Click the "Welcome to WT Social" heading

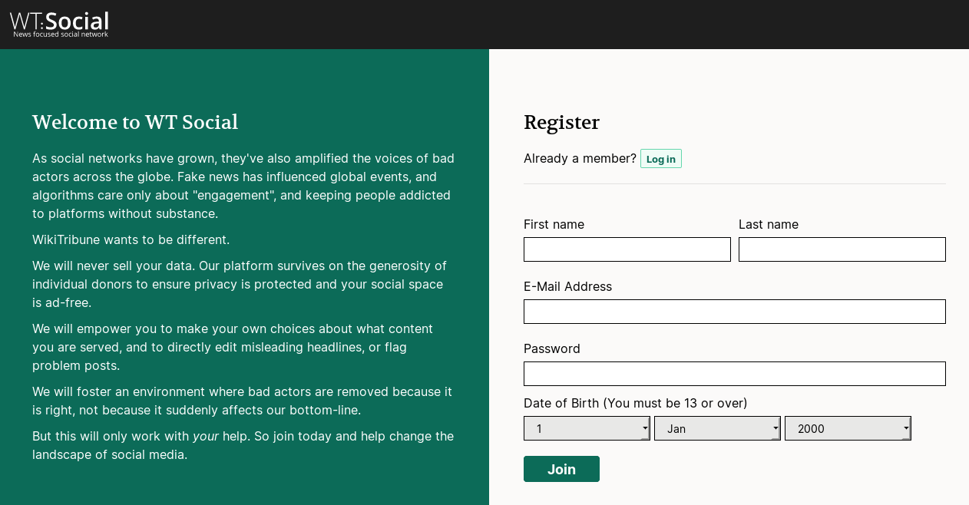[x=135, y=123]
